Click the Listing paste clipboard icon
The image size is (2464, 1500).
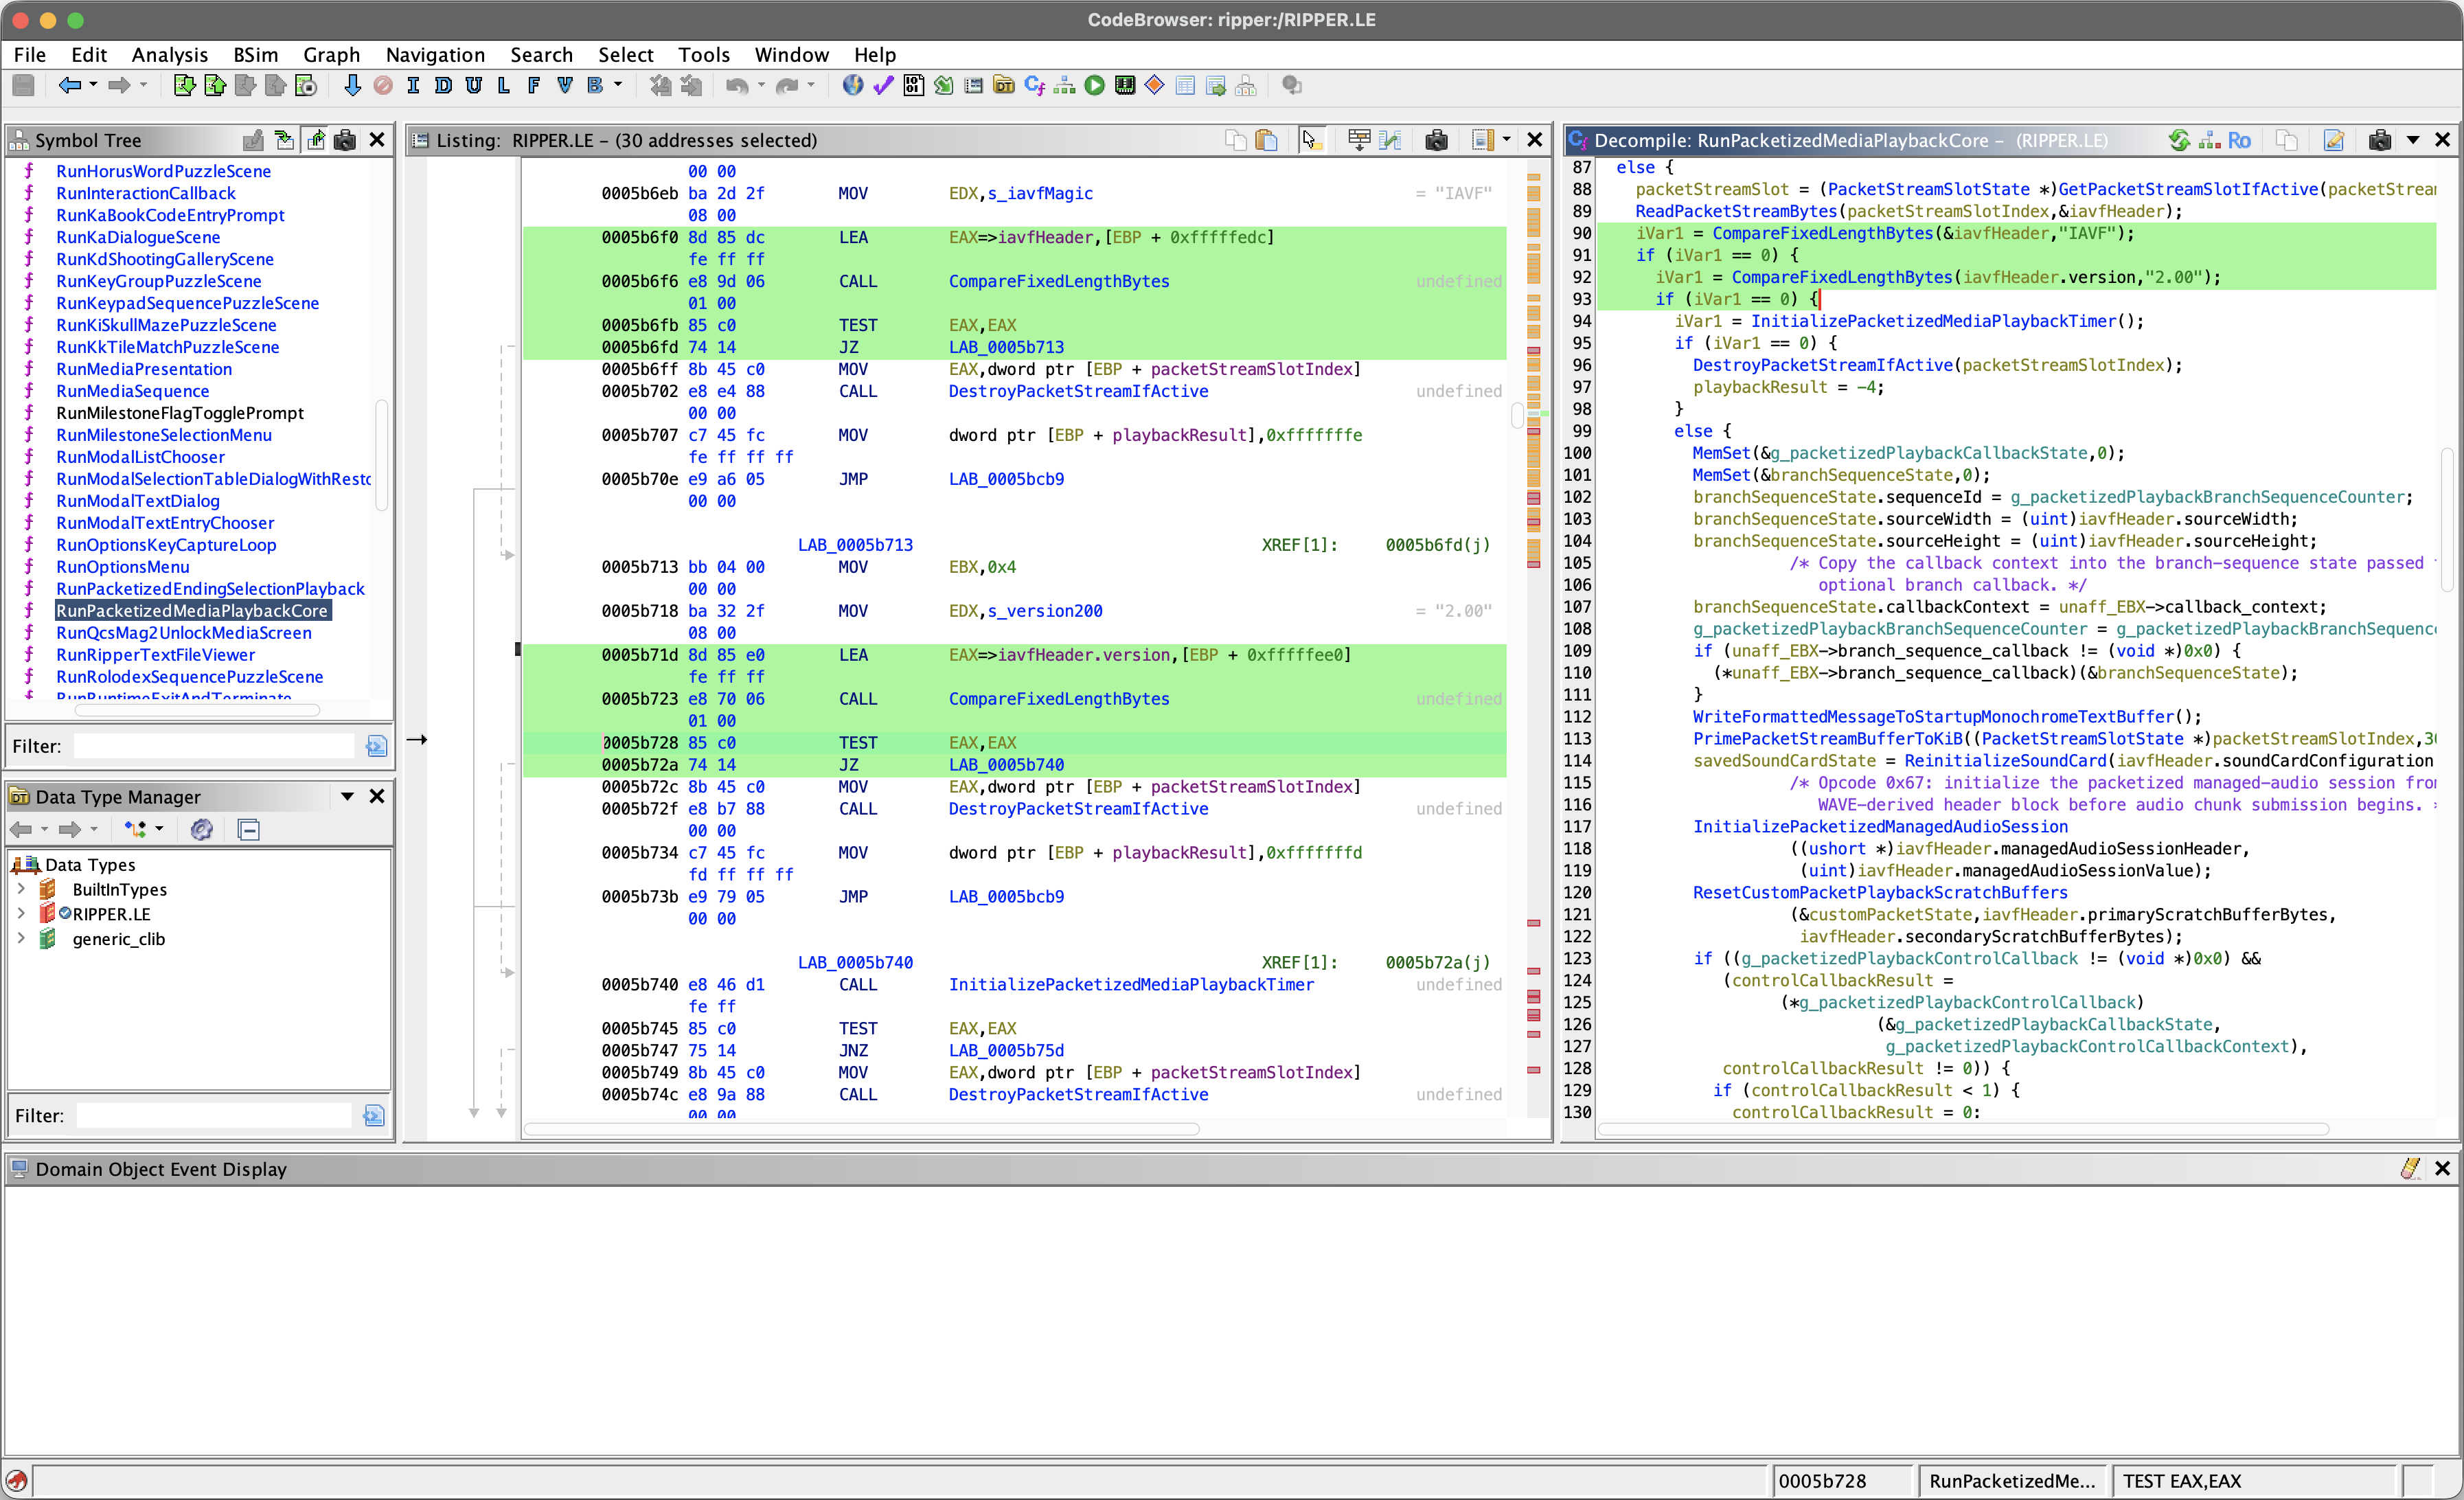tap(1266, 140)
